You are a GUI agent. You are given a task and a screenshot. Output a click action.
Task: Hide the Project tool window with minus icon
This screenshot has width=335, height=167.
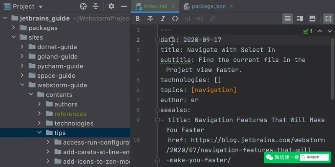point(124,6)
